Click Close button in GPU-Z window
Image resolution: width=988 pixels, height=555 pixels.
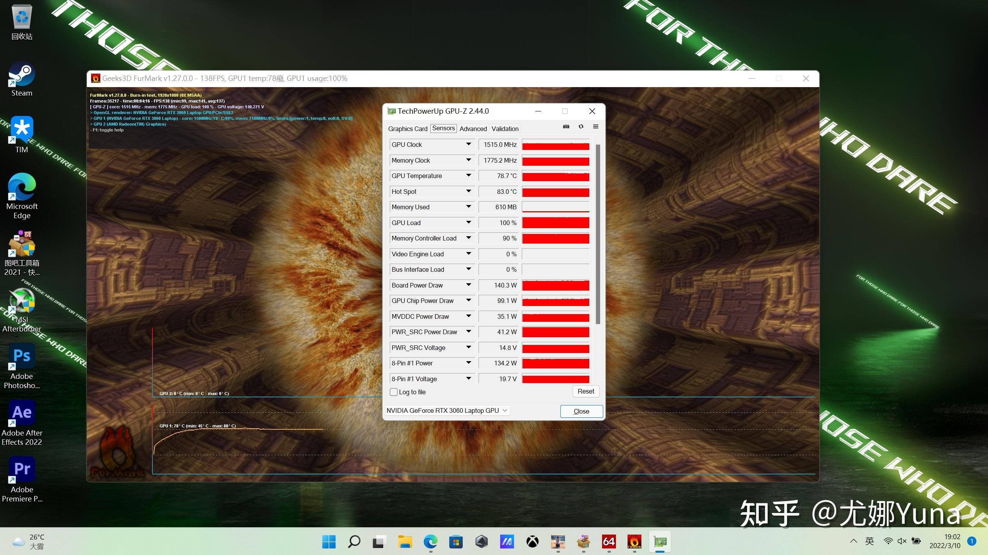[580, 410]
